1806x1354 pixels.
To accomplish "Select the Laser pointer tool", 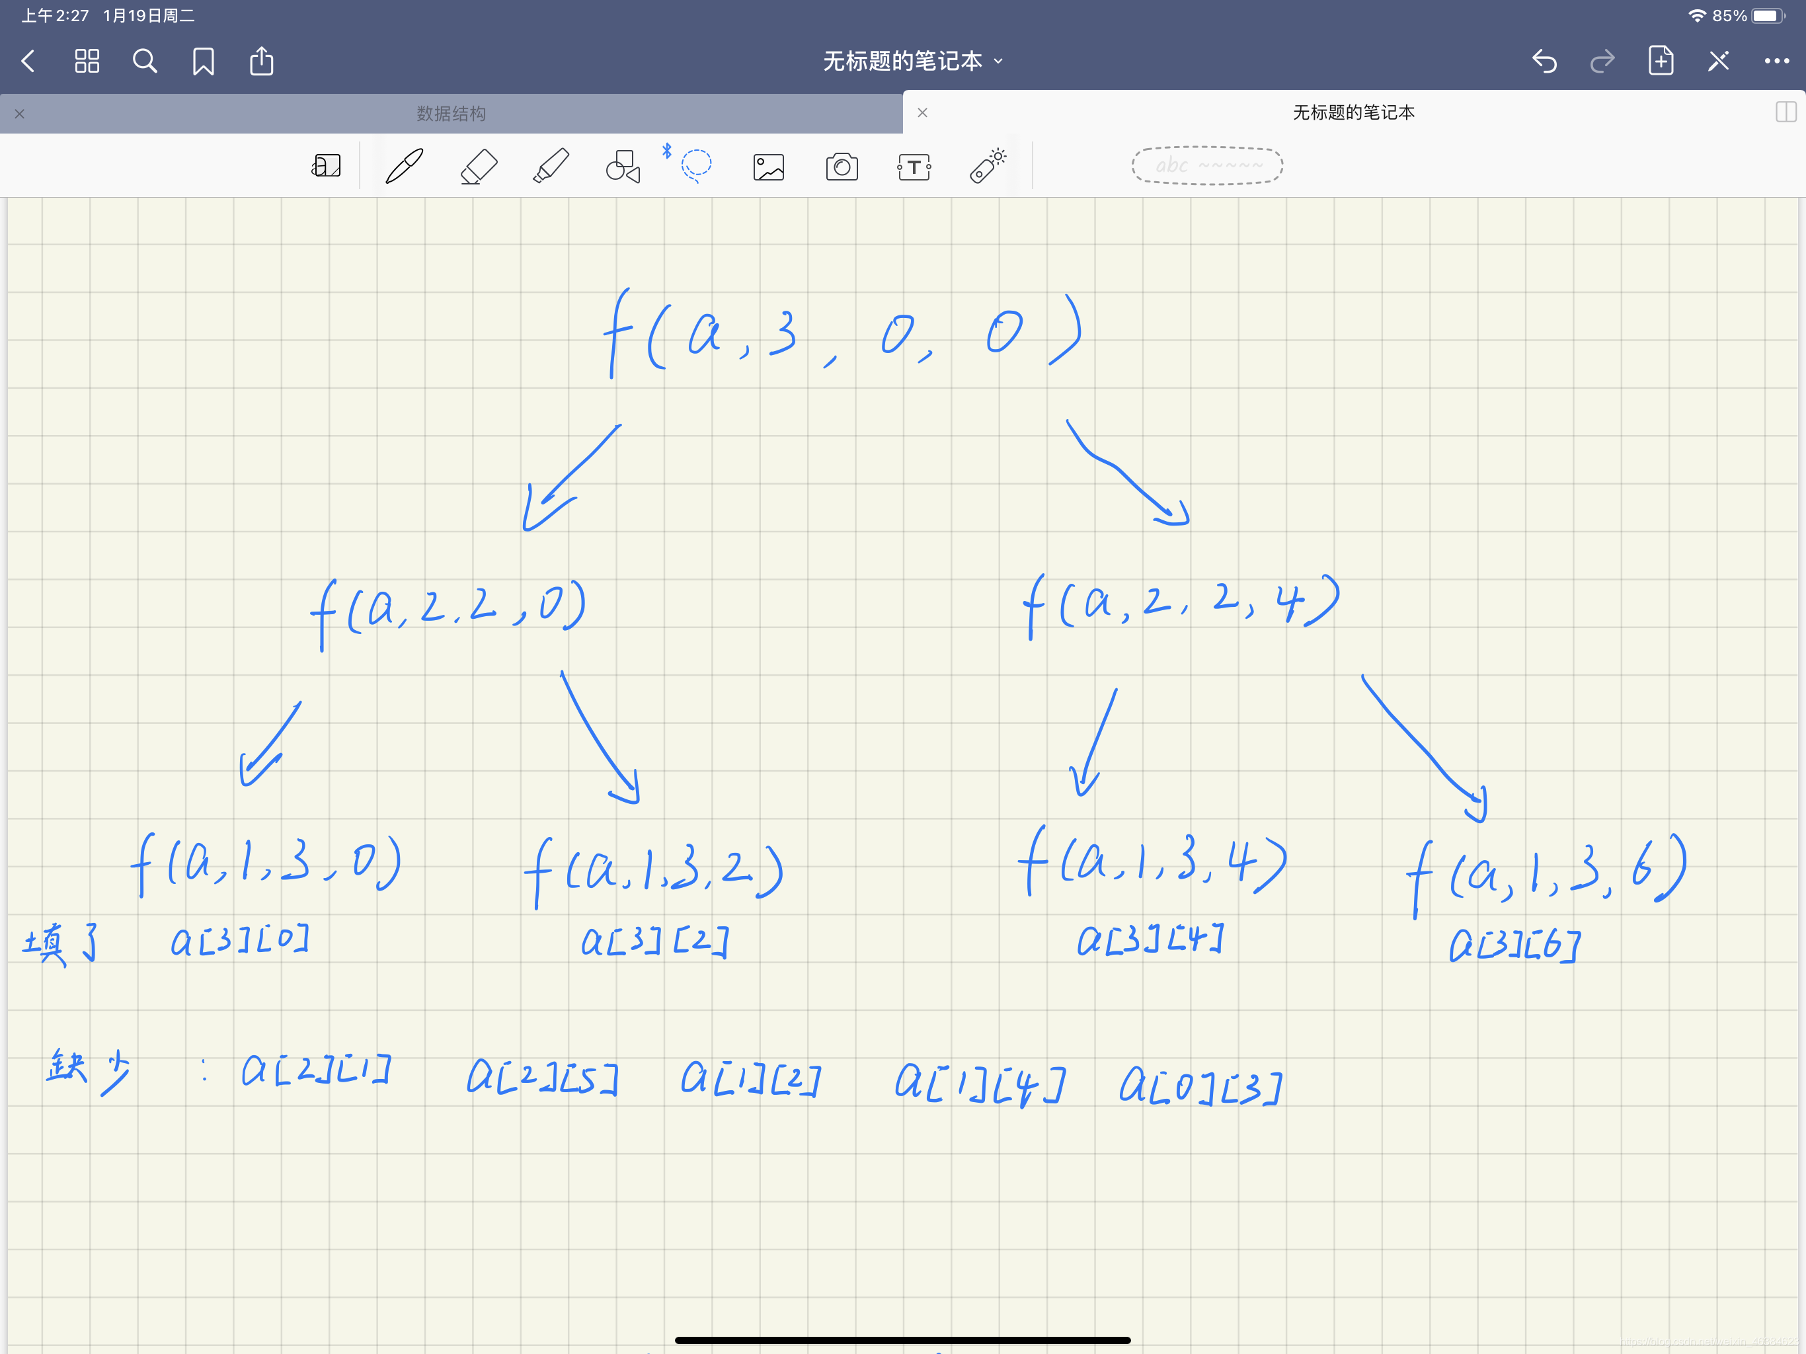I will point(988,166).
